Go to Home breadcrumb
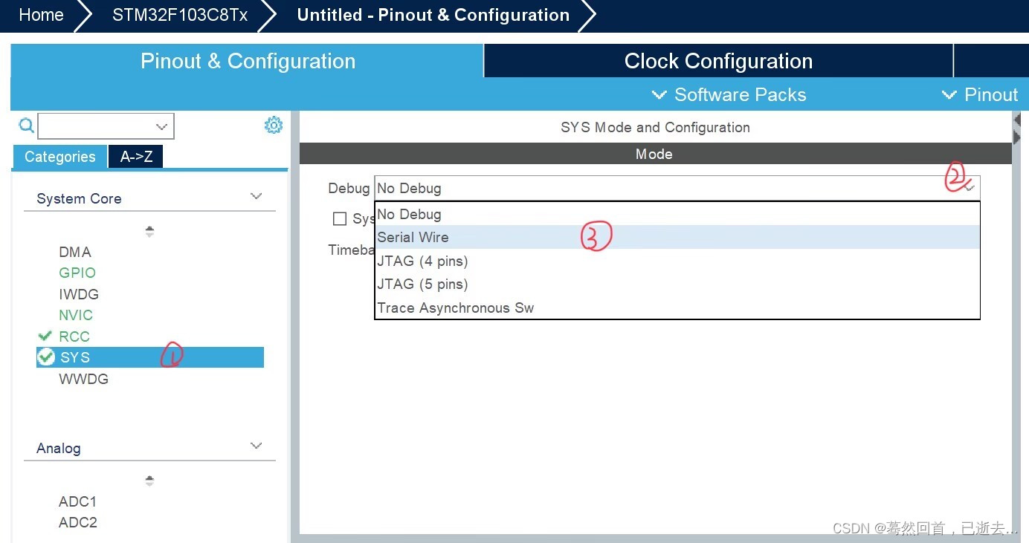 point(41,15)
